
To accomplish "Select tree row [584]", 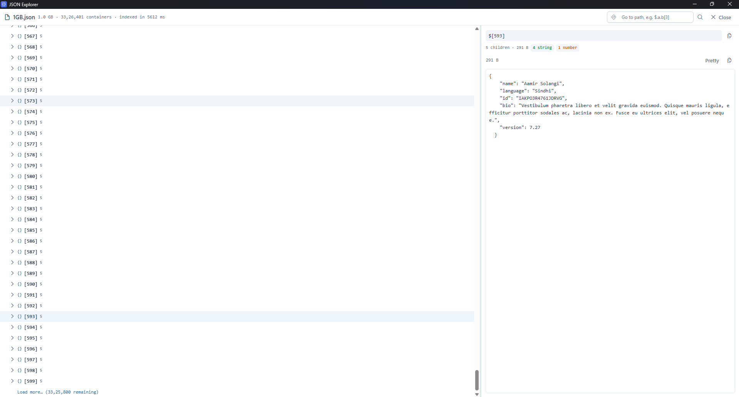I will (237, 219).
